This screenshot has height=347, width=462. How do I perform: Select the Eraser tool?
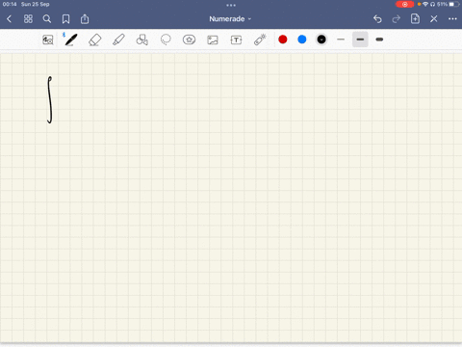click(94, 40)
